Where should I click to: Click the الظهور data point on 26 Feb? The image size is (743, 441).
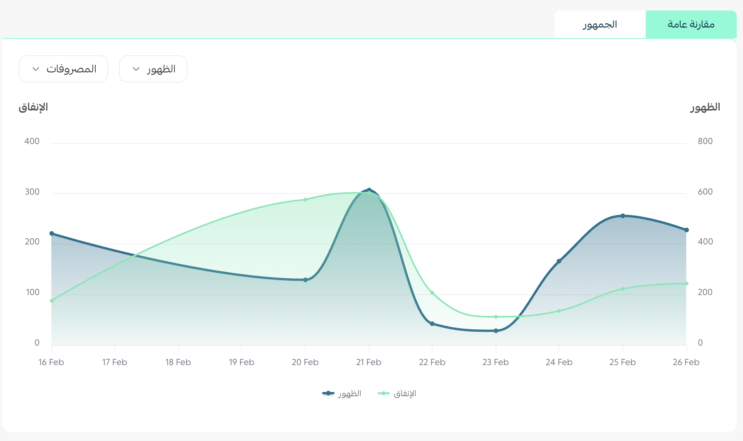click(687, 230)
